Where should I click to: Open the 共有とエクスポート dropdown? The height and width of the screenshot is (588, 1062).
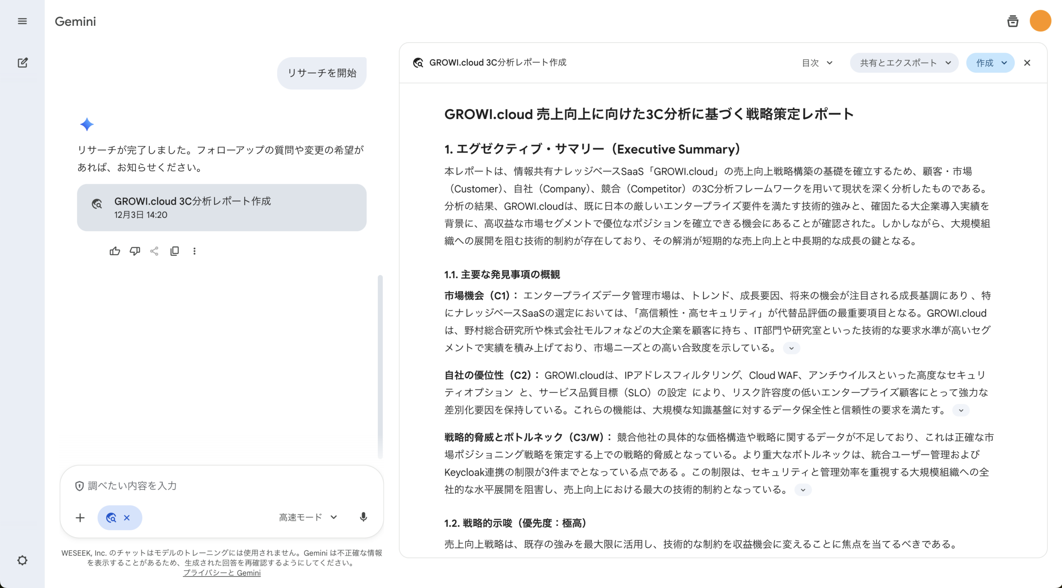click(904, 63)
